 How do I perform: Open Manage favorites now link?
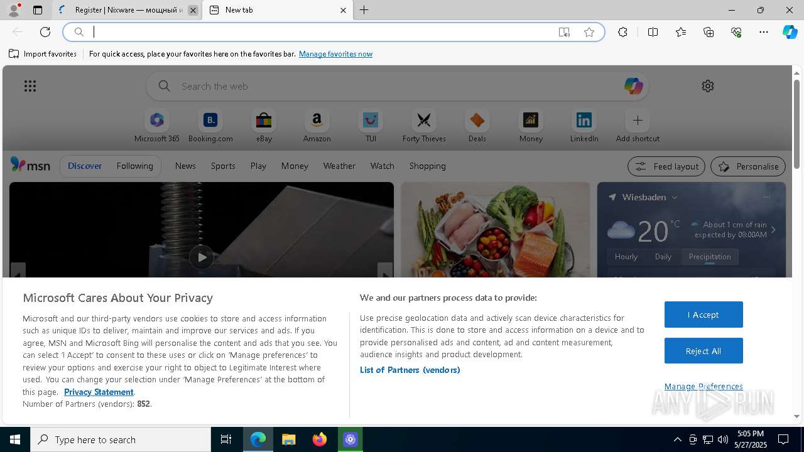click(x=335, y=54)
